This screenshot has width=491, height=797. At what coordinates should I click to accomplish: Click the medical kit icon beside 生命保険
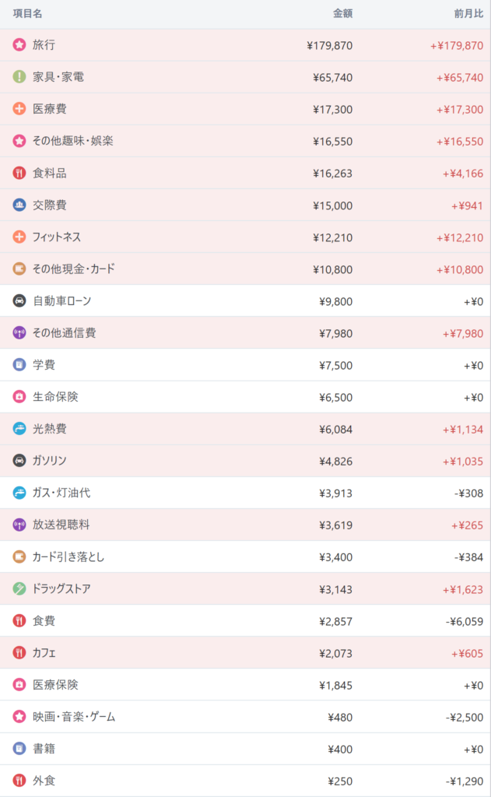pyautogui.click(x=19, y=396)
